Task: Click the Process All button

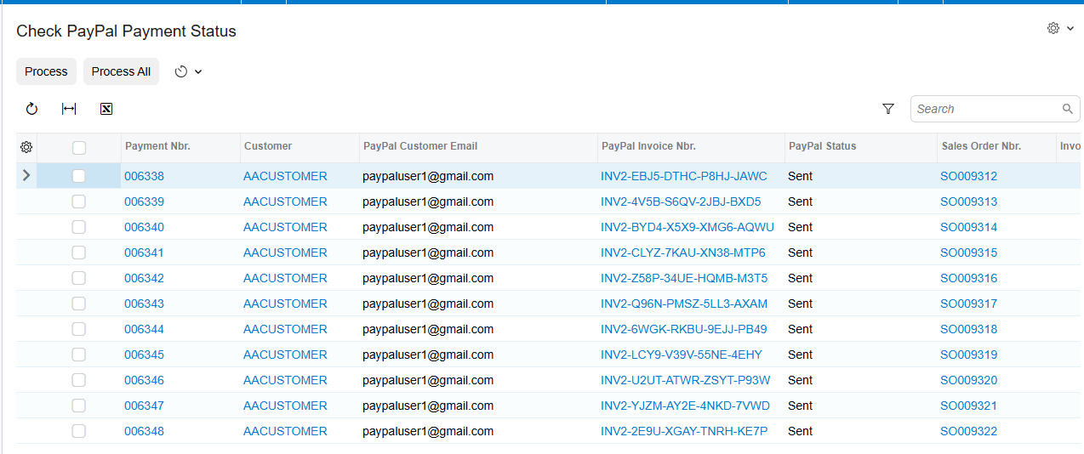Action: 121,71
